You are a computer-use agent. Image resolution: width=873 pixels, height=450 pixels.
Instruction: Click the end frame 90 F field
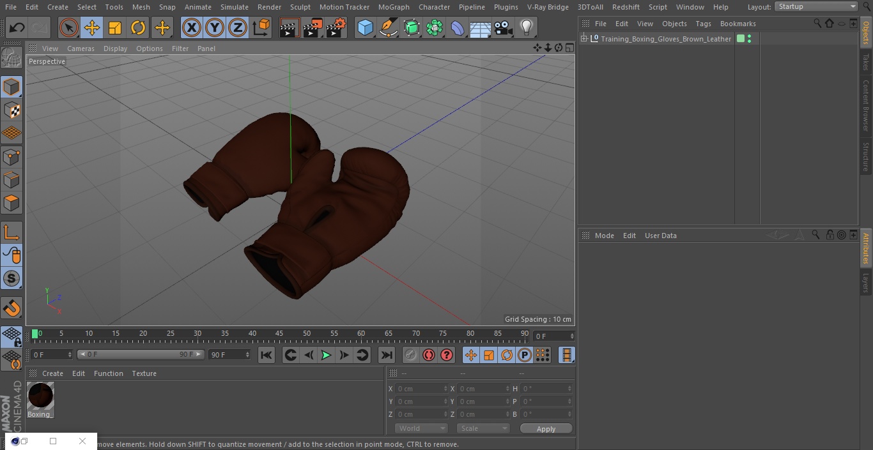pyautogui.click(x=229, y=354)
